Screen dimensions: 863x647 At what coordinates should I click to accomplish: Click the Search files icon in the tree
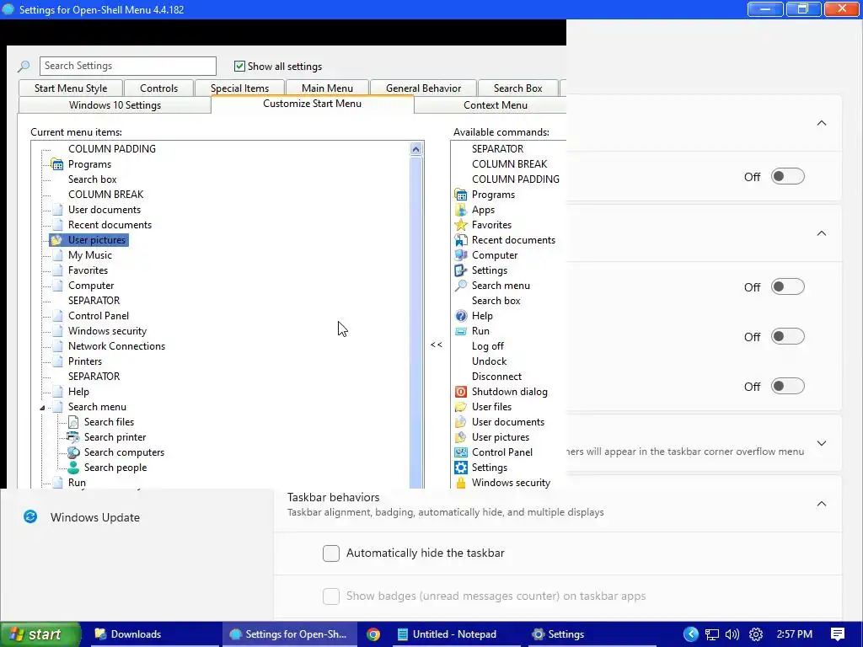coord(73,422)
